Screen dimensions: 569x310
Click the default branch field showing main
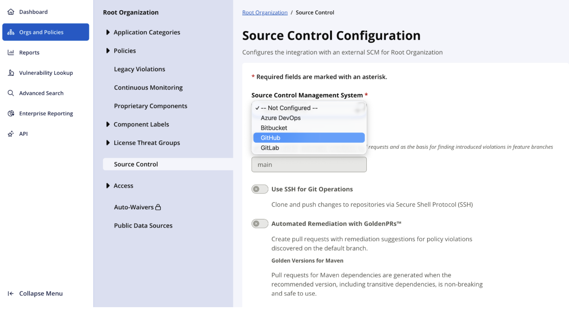pos(309,165)
